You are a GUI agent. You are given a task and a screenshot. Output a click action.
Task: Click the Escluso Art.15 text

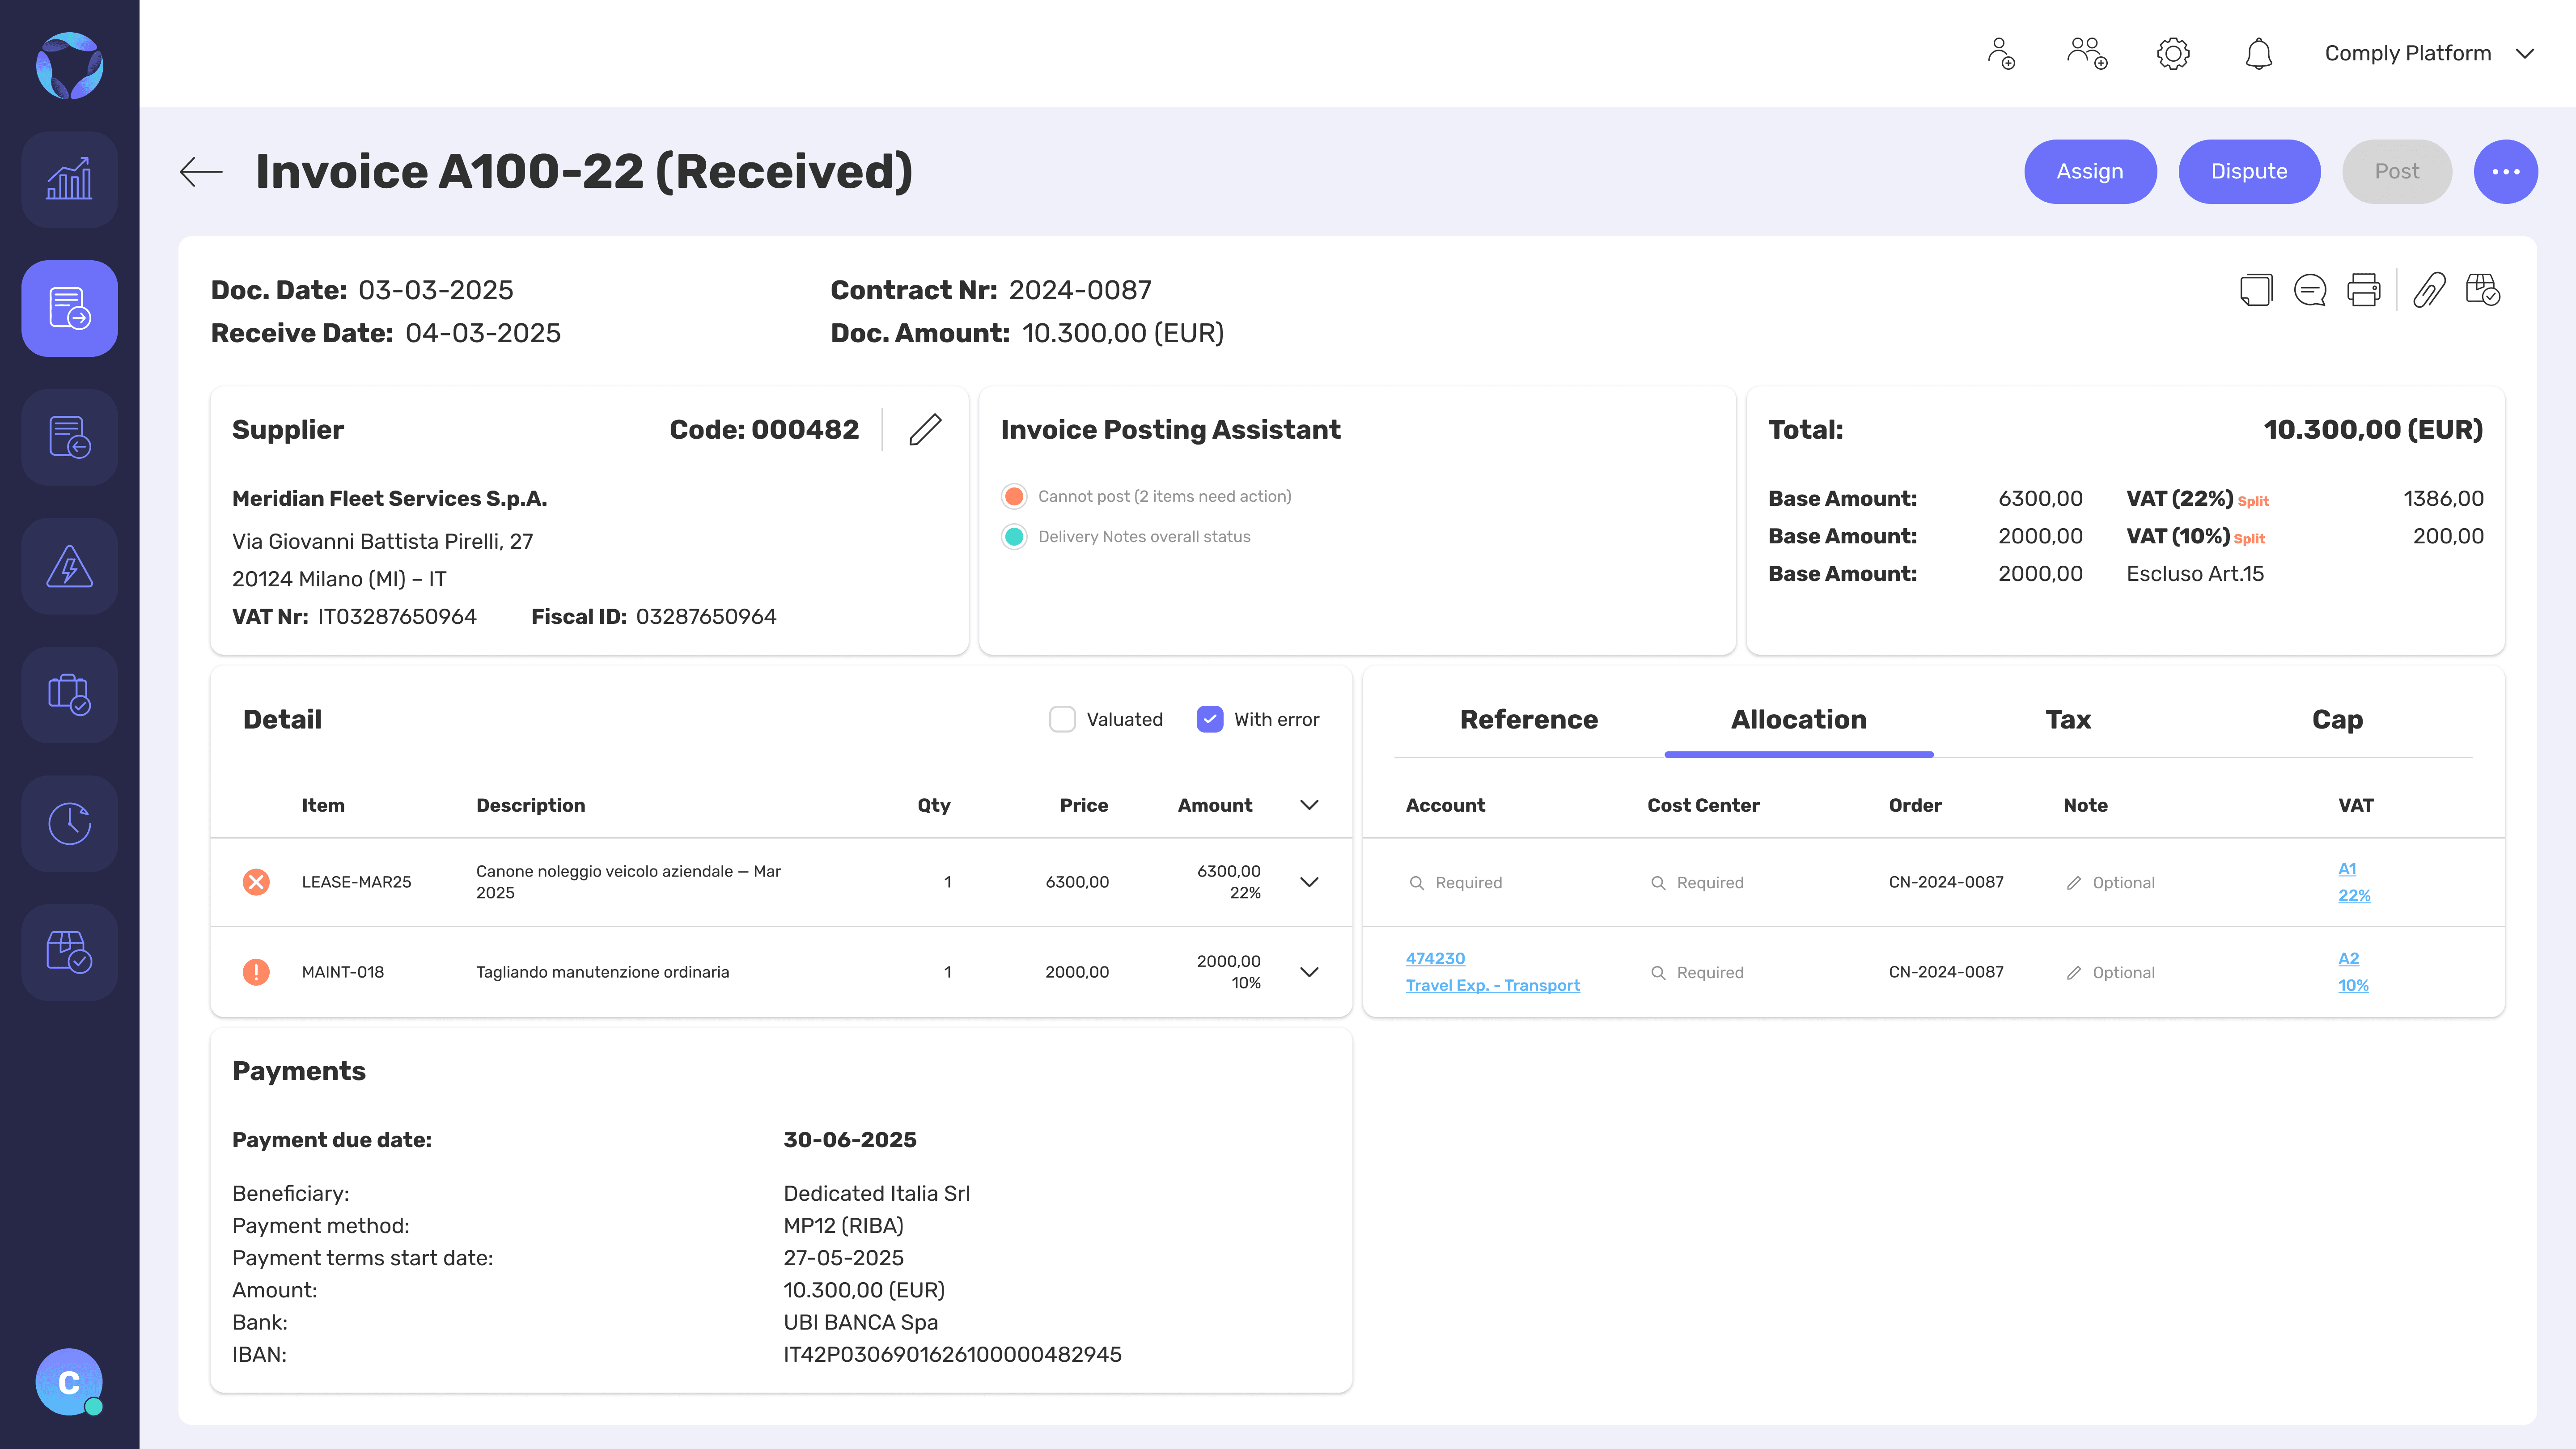(2194, 574)
